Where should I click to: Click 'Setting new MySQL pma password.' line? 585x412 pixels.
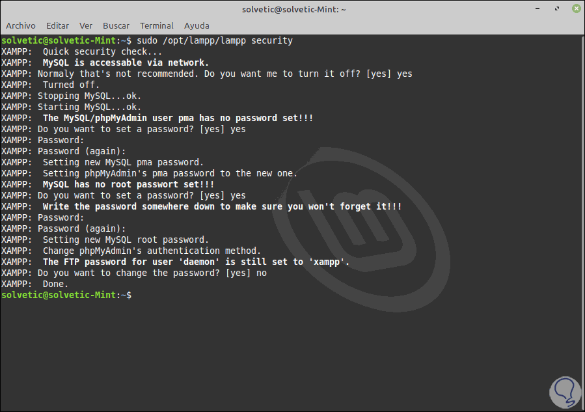click(x=102, y=162)
